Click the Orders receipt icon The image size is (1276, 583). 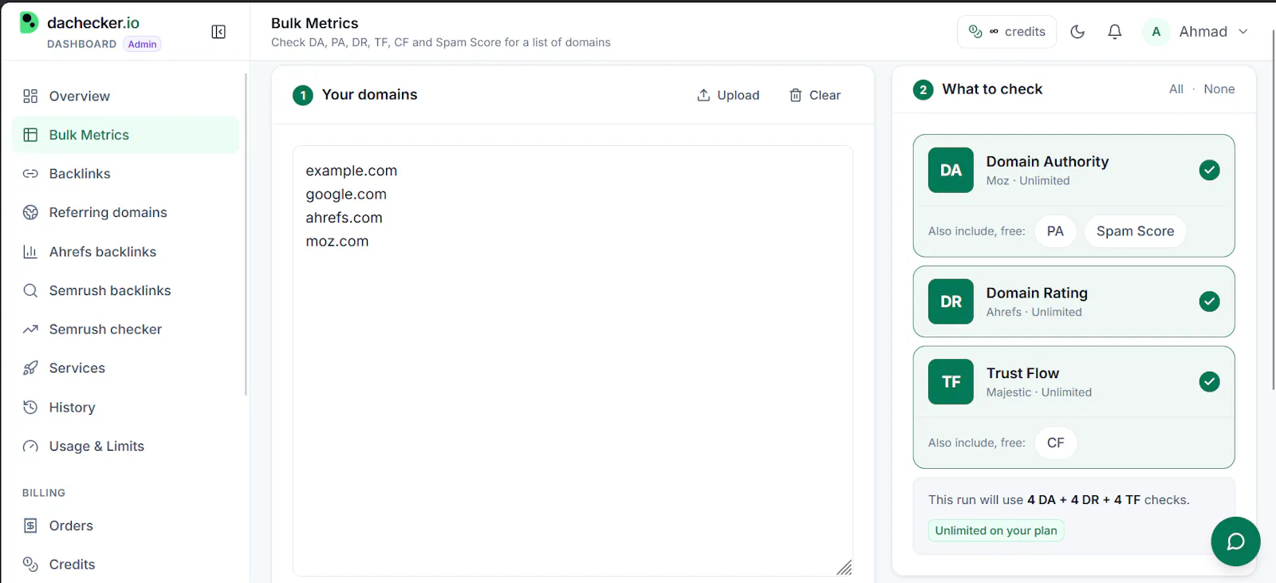click(x=30, y=526)
